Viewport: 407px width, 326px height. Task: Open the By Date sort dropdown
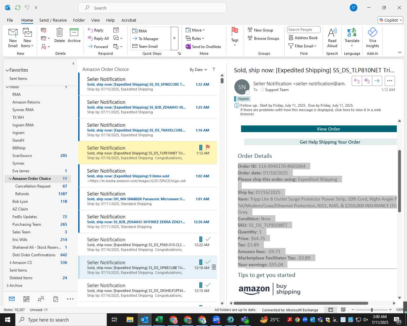pyautogui.click(x=198, y=70)
